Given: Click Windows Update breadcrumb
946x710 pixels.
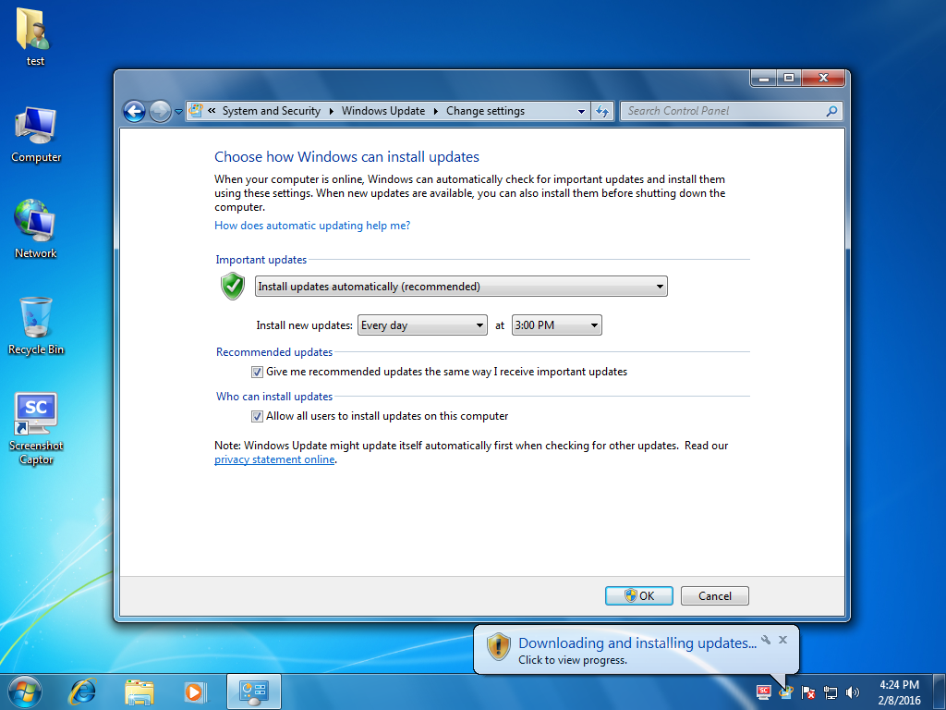Looking at the screenshot, I should tap(383, 111).
